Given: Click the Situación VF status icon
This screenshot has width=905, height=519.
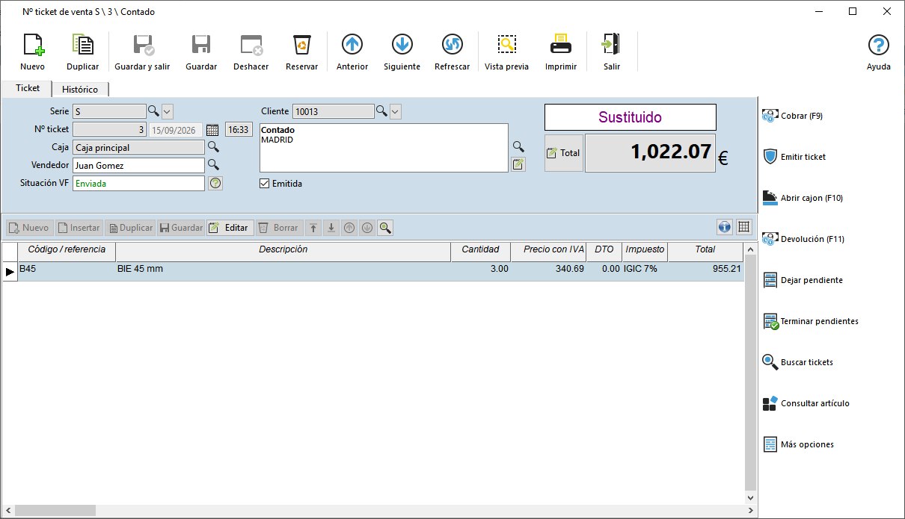Looking at the screenshot, I should pyautogui.click(x=215, y=183).
